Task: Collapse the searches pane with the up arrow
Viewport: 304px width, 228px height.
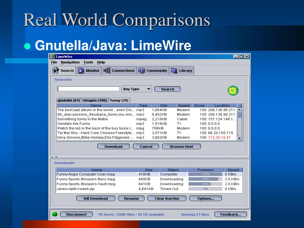Action: [52, 157]
